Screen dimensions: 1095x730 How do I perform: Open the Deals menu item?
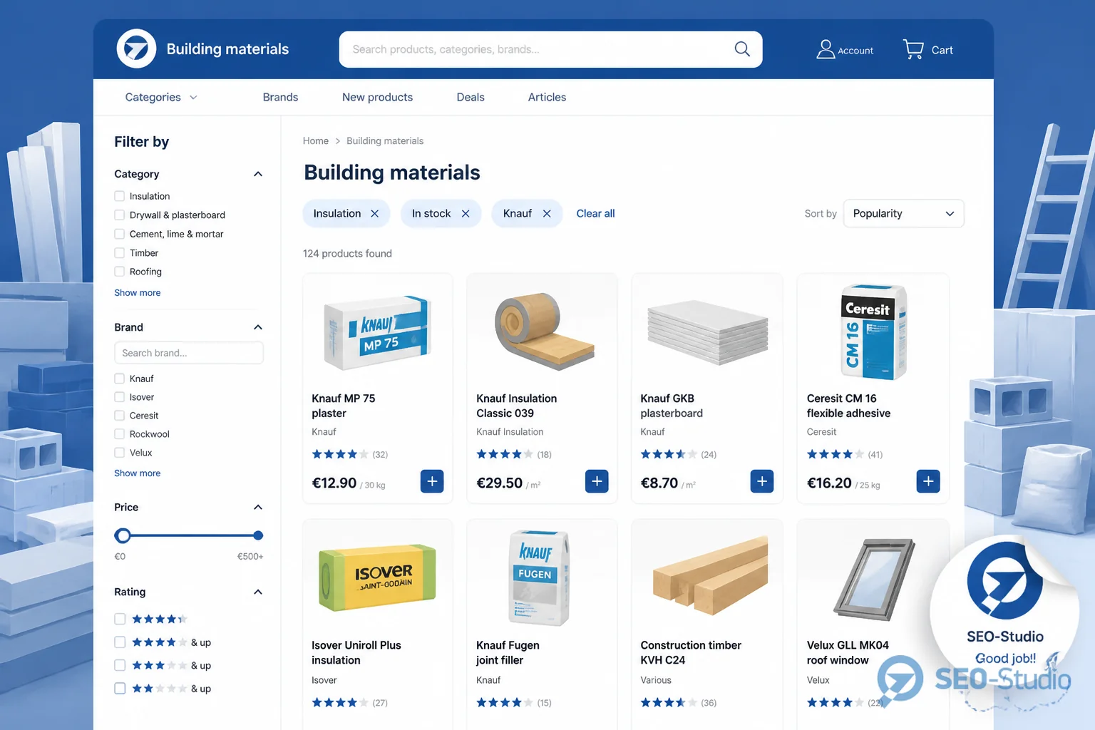point(471,97)
